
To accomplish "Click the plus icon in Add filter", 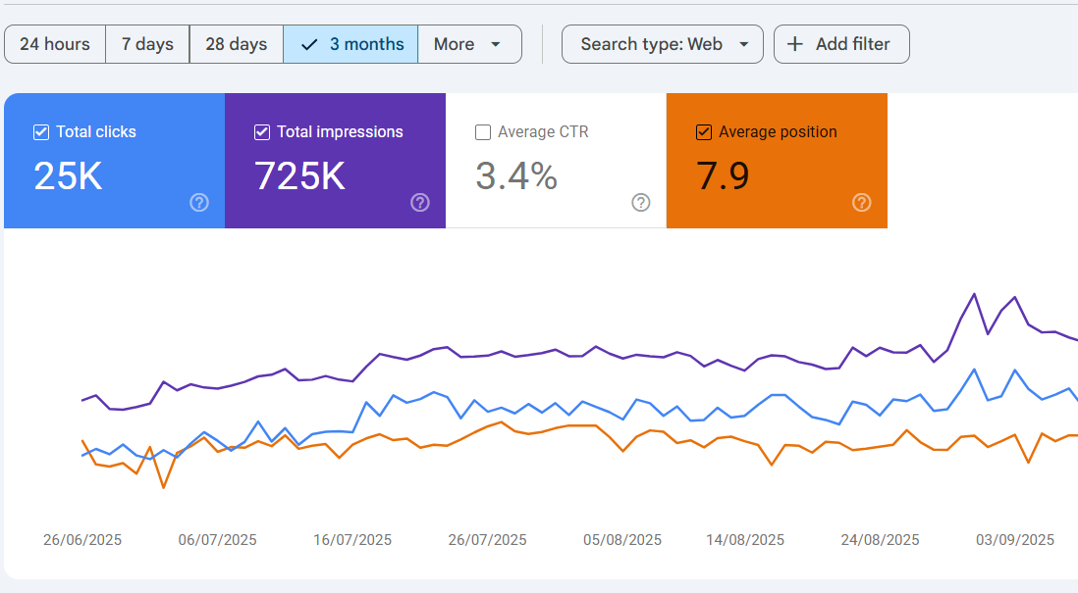I will pos(796,44).
